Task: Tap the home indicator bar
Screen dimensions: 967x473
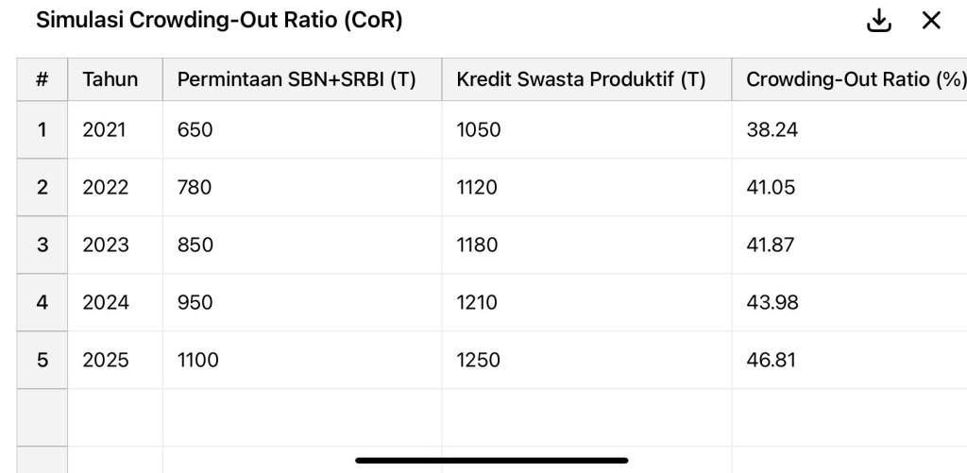Action: point(491,460)
